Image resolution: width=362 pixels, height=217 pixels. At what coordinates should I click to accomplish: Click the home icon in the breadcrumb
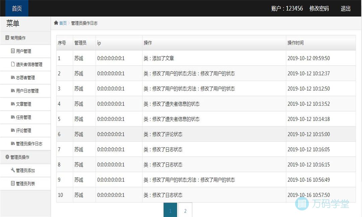click(56, 23)
